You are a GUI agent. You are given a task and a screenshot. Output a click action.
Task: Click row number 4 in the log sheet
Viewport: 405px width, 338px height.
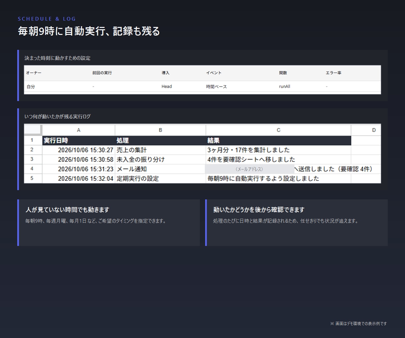point(32,169)
